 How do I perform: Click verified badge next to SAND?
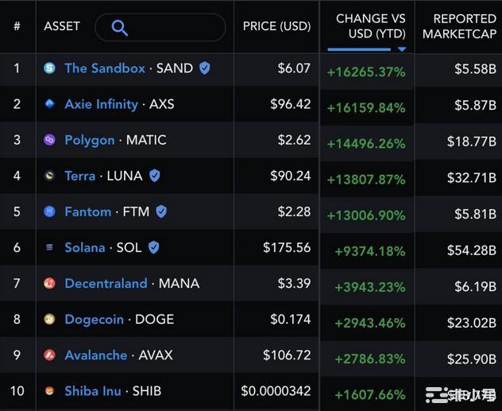pos(205,68)
